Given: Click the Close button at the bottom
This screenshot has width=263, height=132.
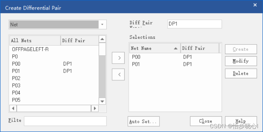Looking at the screenshot, I should click(206, 121).
